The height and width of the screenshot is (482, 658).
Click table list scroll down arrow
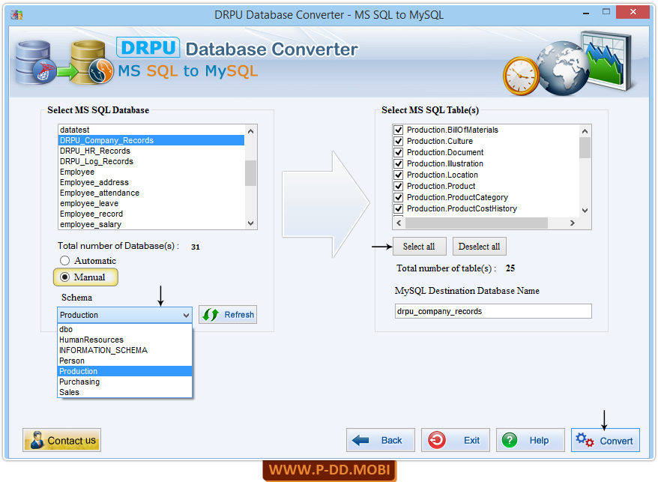point(585,211)
